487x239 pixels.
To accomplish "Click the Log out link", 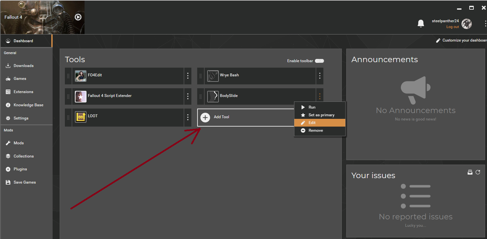I will (452, 27).
